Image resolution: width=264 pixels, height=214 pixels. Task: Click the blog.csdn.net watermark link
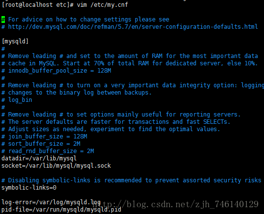[x=176, y=204]
